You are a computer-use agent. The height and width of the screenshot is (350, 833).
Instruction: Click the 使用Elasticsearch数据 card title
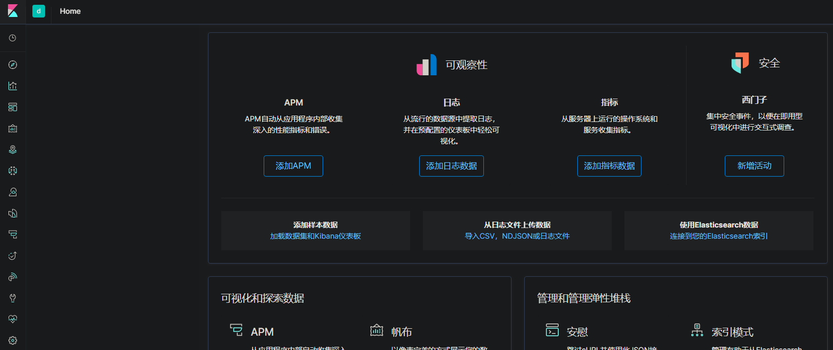(719, 225)
